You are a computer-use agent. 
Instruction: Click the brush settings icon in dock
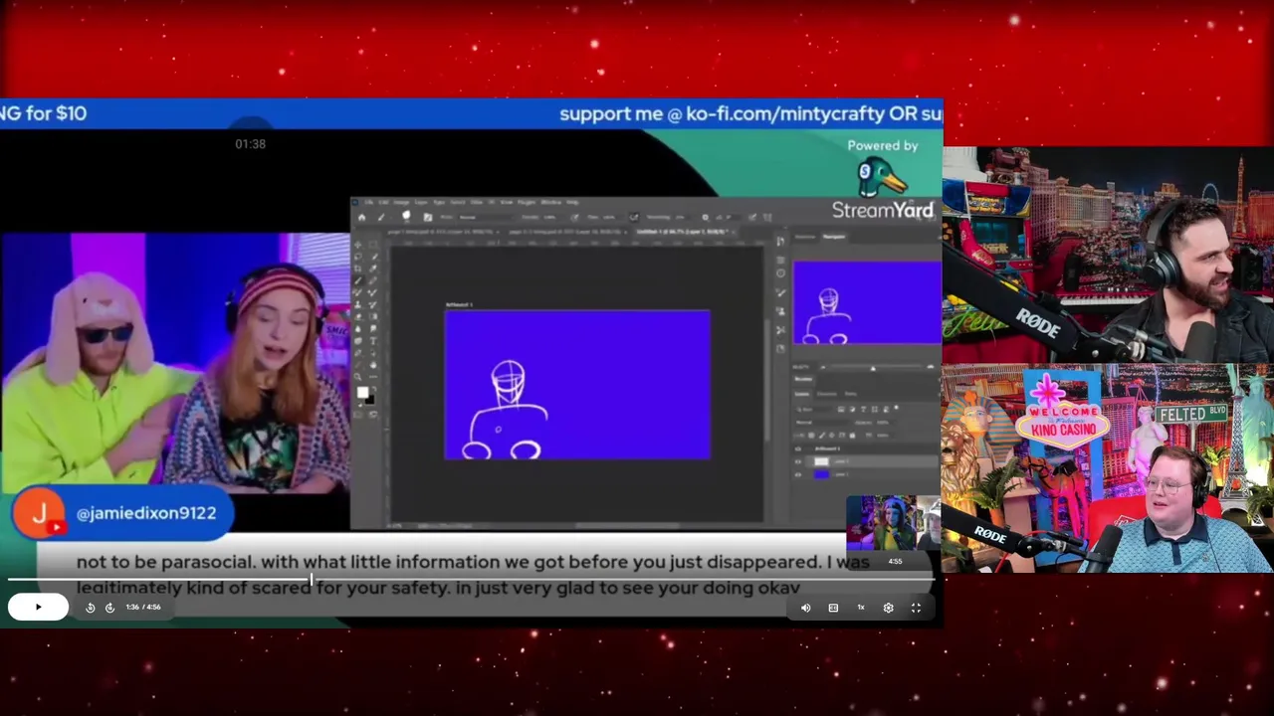(x=780, y=292)
